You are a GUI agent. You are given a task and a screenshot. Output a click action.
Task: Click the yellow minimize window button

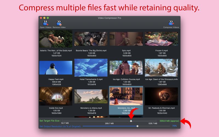point(44,18)
